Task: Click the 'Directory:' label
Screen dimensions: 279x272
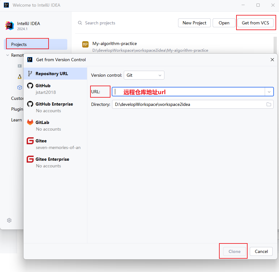Action: click(x=101, y=104)
